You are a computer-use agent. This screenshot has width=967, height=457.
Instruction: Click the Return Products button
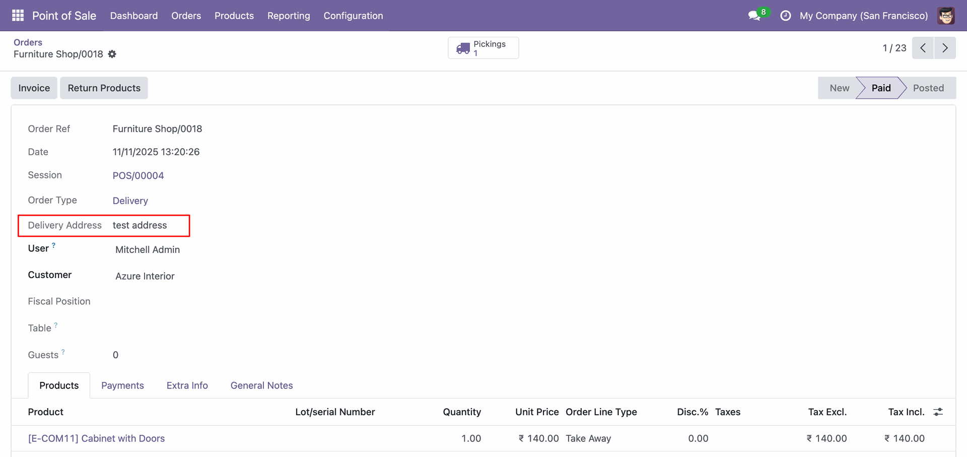pyautogui.click(x=104, y=88)
